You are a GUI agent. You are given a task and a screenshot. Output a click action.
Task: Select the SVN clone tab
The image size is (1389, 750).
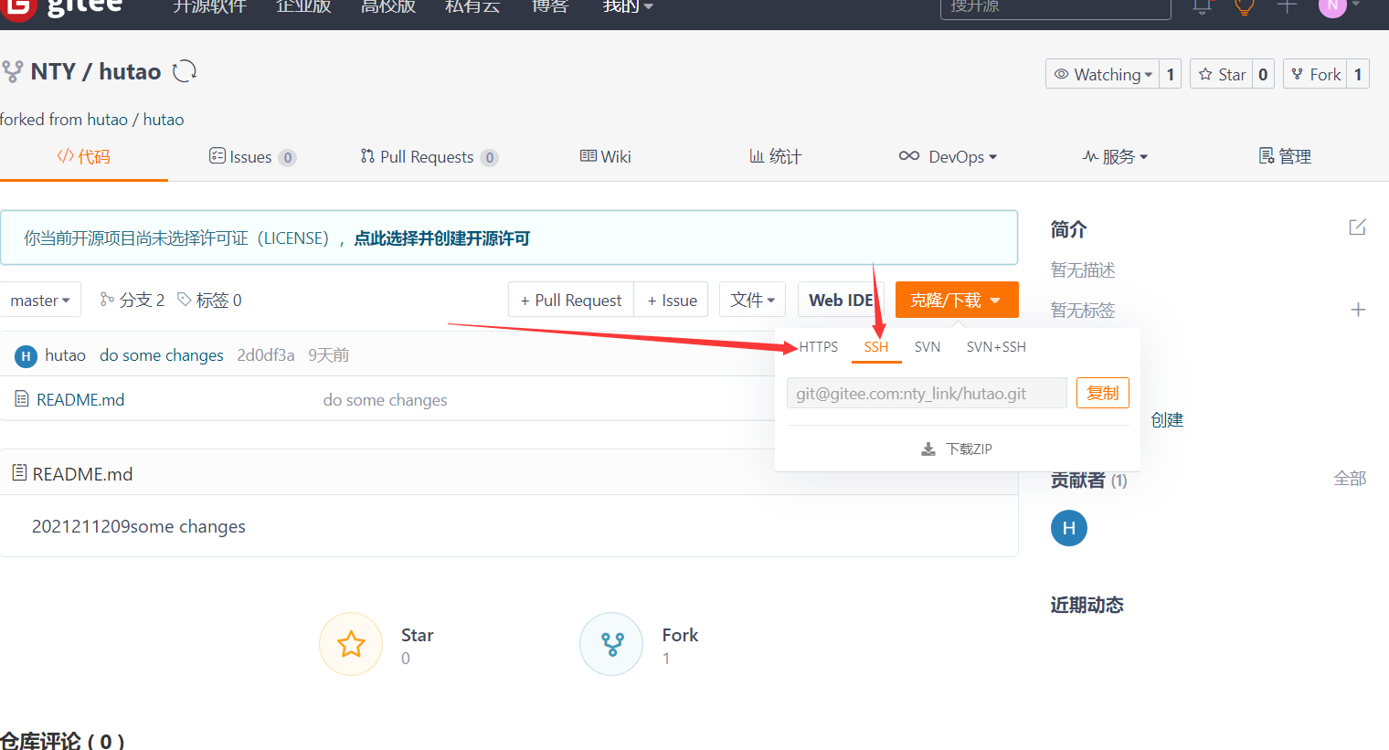point(928,347)
